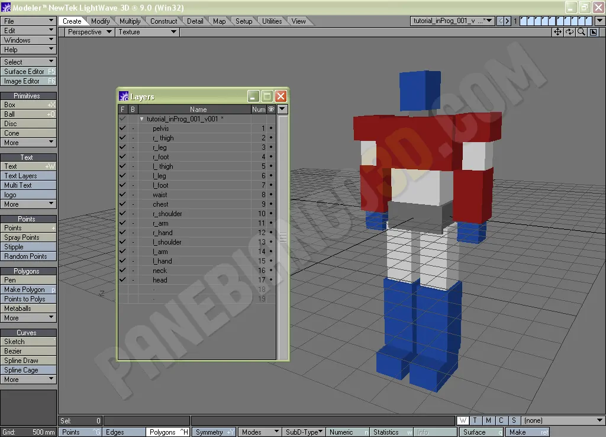Maximize the viewport with the corner icon
Viewport: 606px width, 437px height.
coord(593,32)
